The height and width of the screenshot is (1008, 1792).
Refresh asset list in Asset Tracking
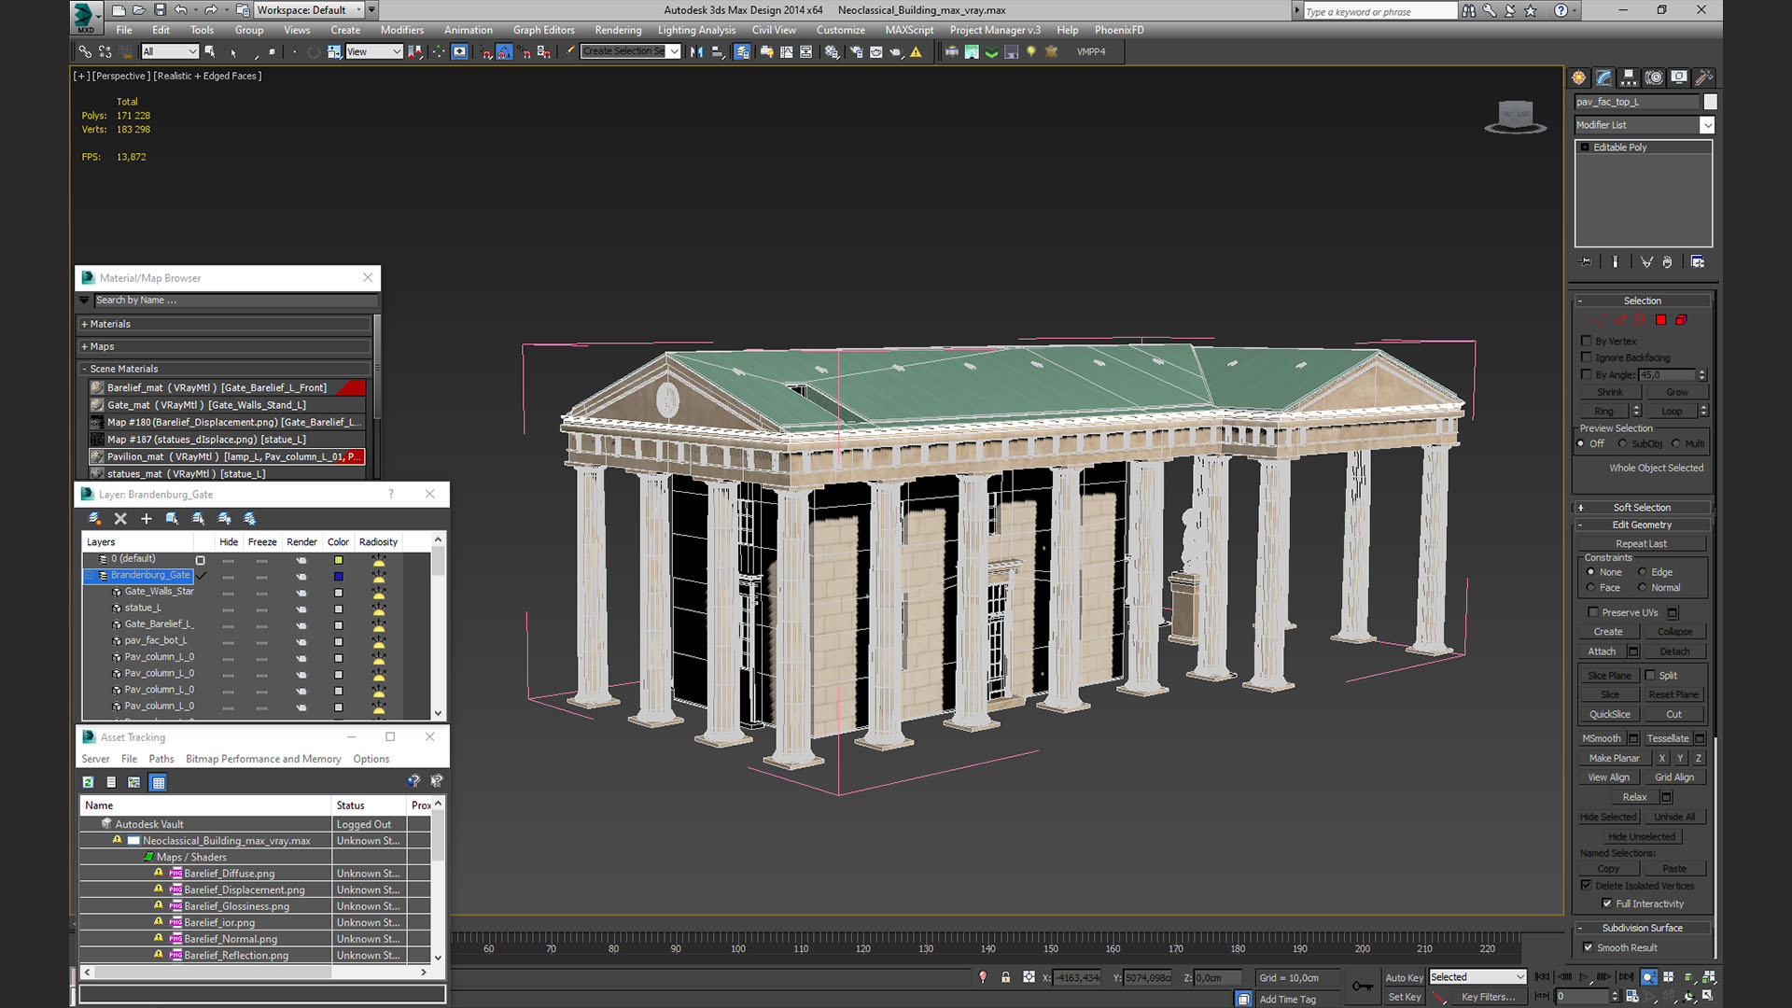(x=88, y=783)
